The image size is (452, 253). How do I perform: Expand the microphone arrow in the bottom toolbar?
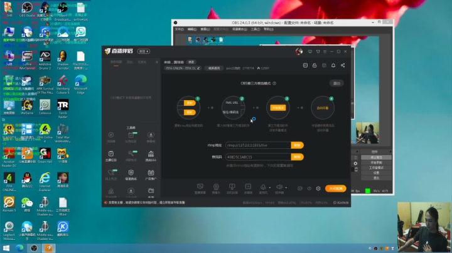(x=270, y=188)
